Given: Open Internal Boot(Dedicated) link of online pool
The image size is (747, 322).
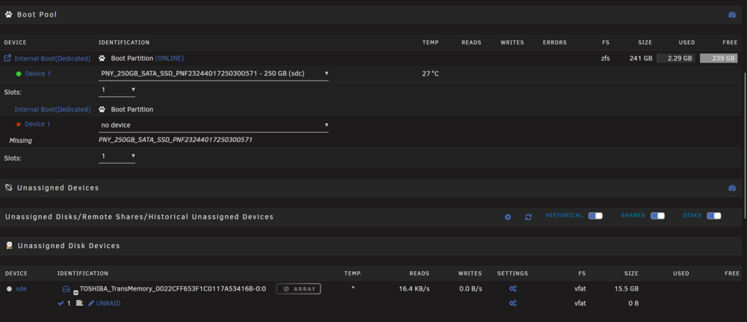Looking at the screenshot, I should [x=52, y=58].
